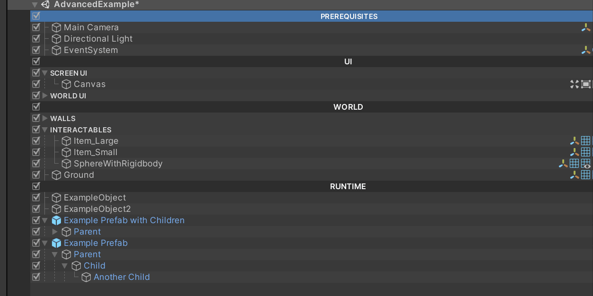Select the Another Child object
Screen dimensions: 593x296
coord(122,277)
